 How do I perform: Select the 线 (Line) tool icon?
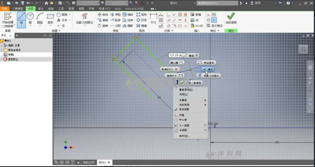[x=21, y=16]
